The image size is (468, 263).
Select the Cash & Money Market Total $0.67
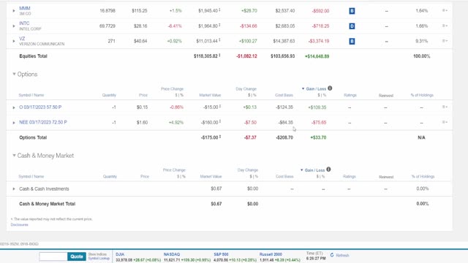(216, 204)
